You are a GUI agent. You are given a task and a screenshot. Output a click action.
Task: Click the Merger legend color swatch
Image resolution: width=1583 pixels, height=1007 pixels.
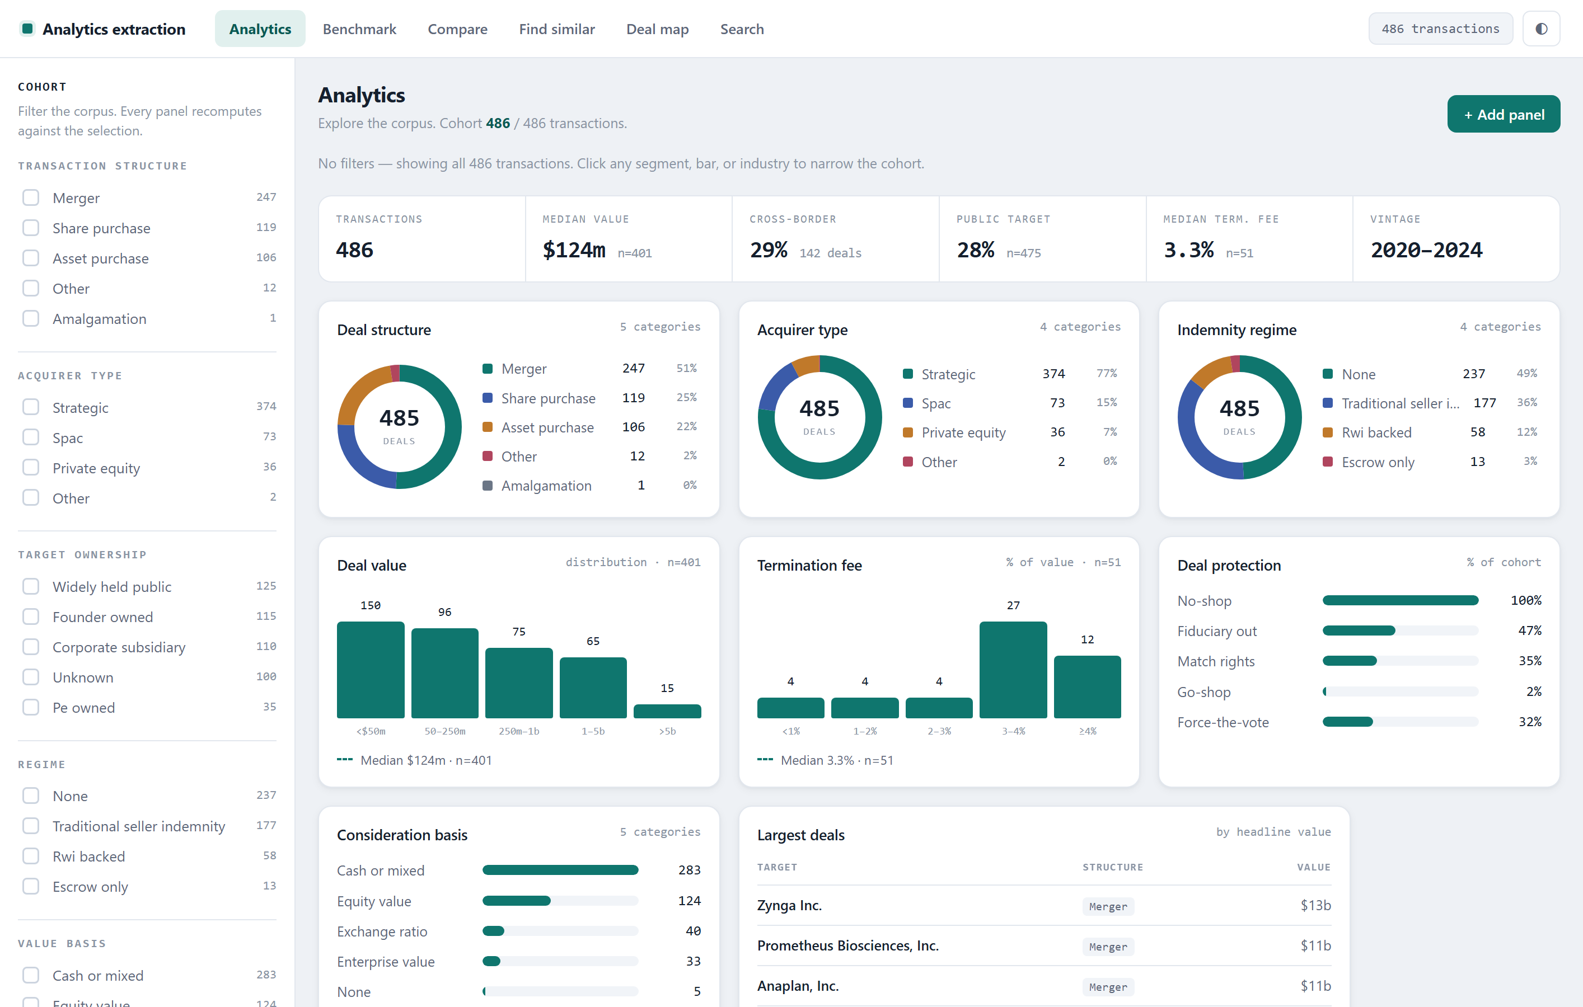(x=488, y=369)
